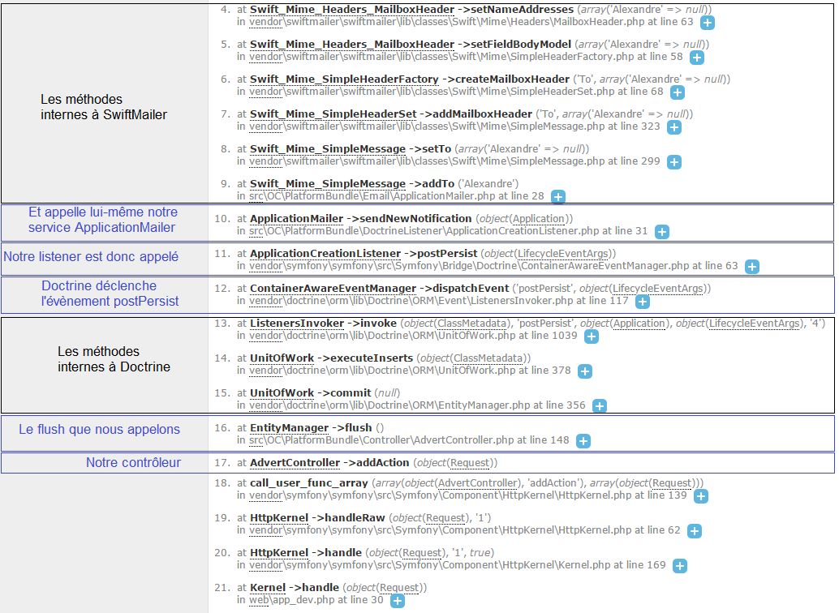Click path src\OC\PlatformBundle\Email\ApplicationMailer.php
Viewport: 839px width, 613px height.
coord(372,195)
